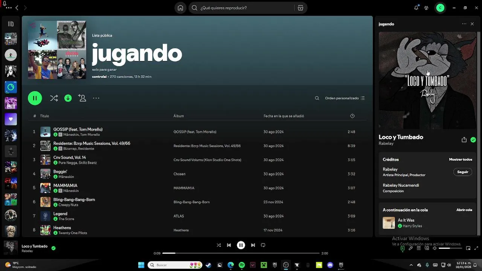Open more options in Now Playing panel
Viewport: 482px width, 271px height.
click(464, 24)
